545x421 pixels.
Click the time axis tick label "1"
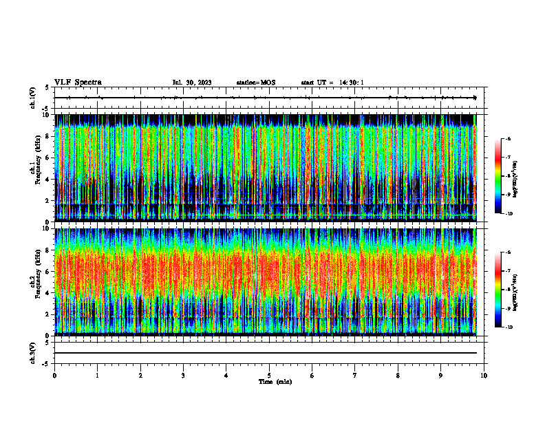[x=97, y=376]
